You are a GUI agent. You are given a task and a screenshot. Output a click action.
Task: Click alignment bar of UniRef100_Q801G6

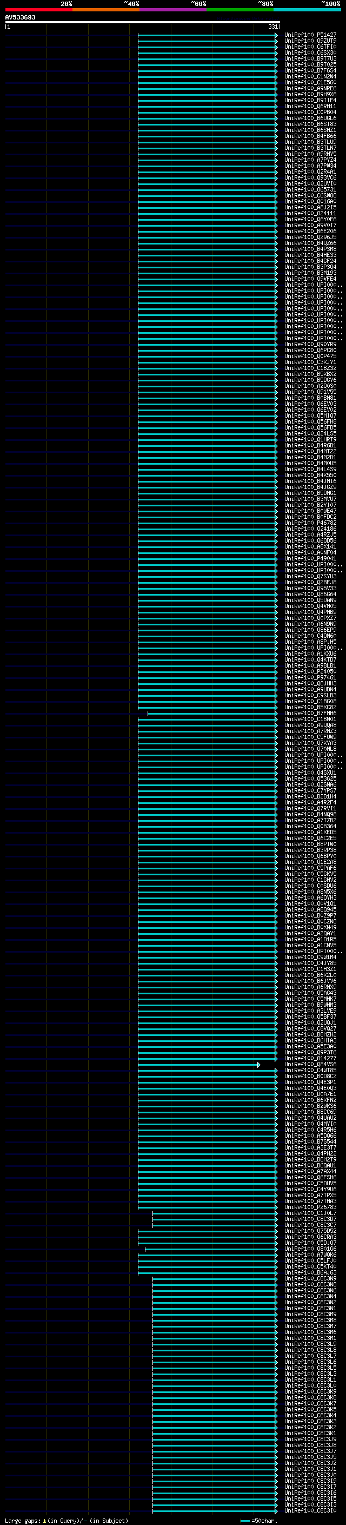point(211,1249)
